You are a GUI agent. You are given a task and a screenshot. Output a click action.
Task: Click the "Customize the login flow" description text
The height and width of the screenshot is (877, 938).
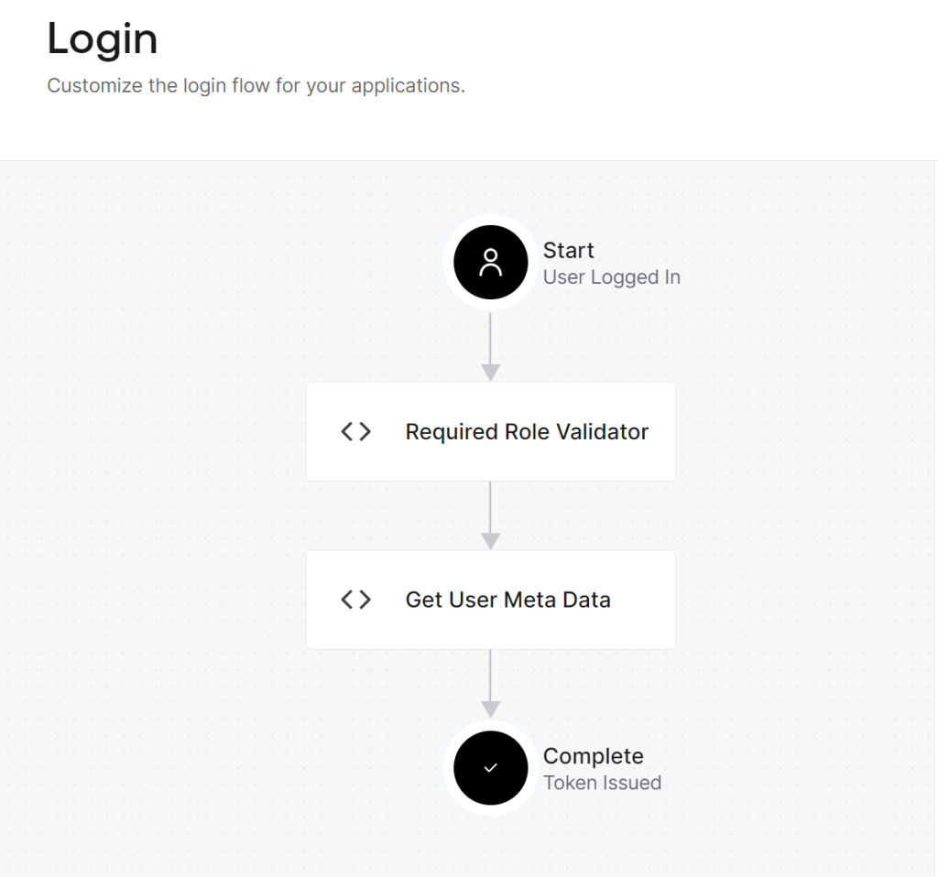[256, 87]
